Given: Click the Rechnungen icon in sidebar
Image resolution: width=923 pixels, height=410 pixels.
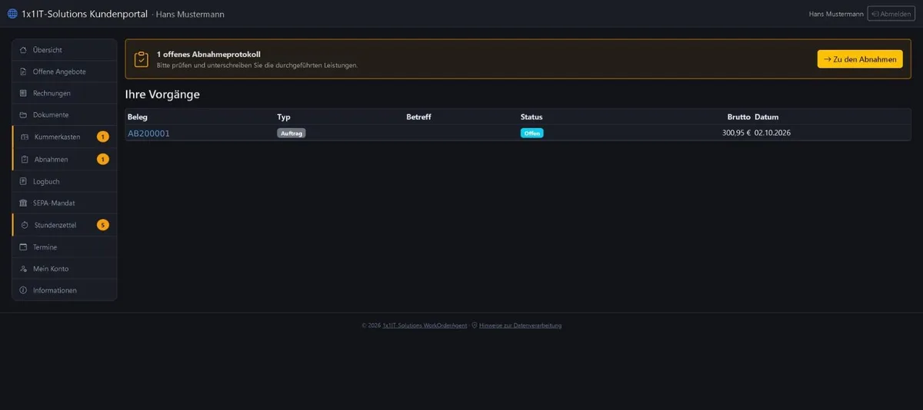Looking at the screenshot, I should 23,93.
